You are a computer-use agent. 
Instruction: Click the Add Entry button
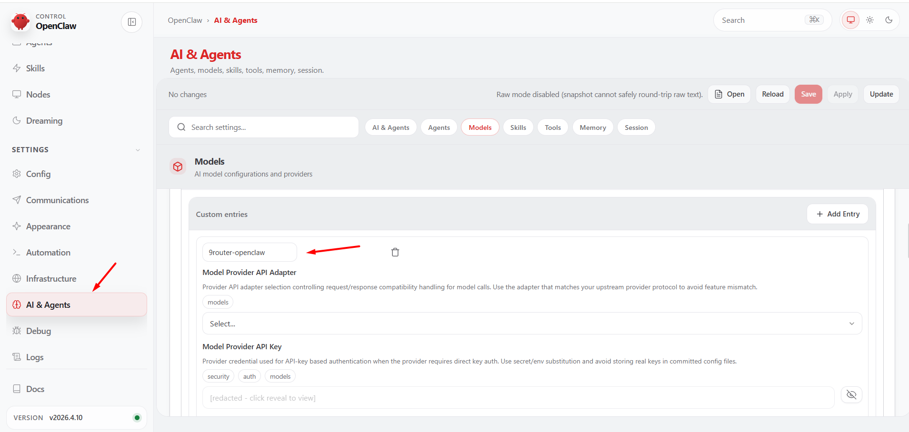837,214
